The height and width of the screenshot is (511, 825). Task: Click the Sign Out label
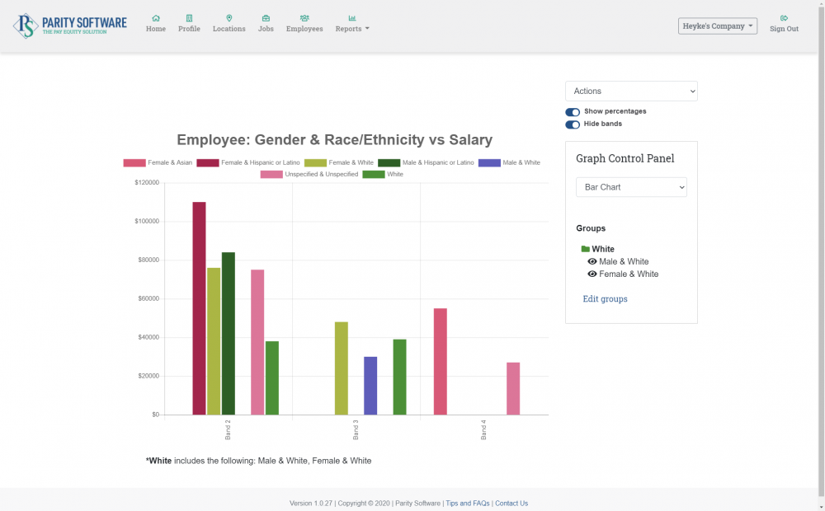pos(784,29)
